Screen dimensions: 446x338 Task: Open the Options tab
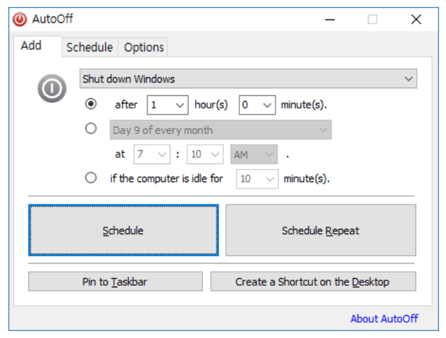point(144,47)
